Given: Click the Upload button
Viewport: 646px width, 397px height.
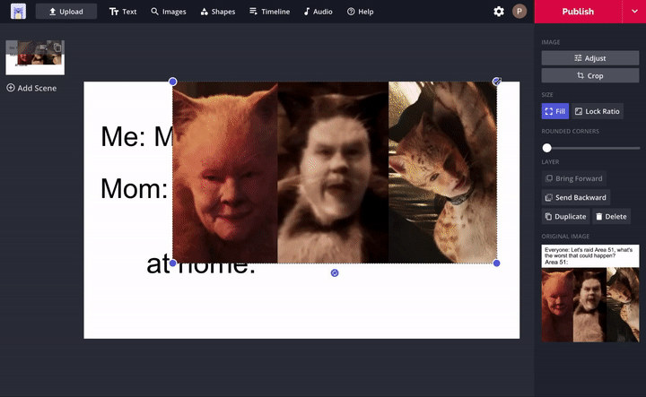Looking at the screenshot, I should (66, 12).
